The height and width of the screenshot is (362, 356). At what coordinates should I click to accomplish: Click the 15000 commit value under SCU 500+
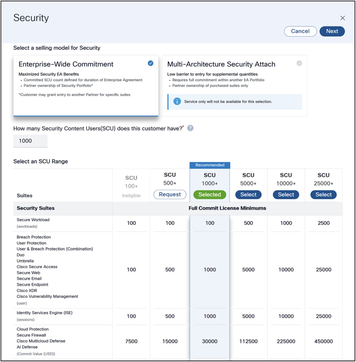(x=170, y=341)
